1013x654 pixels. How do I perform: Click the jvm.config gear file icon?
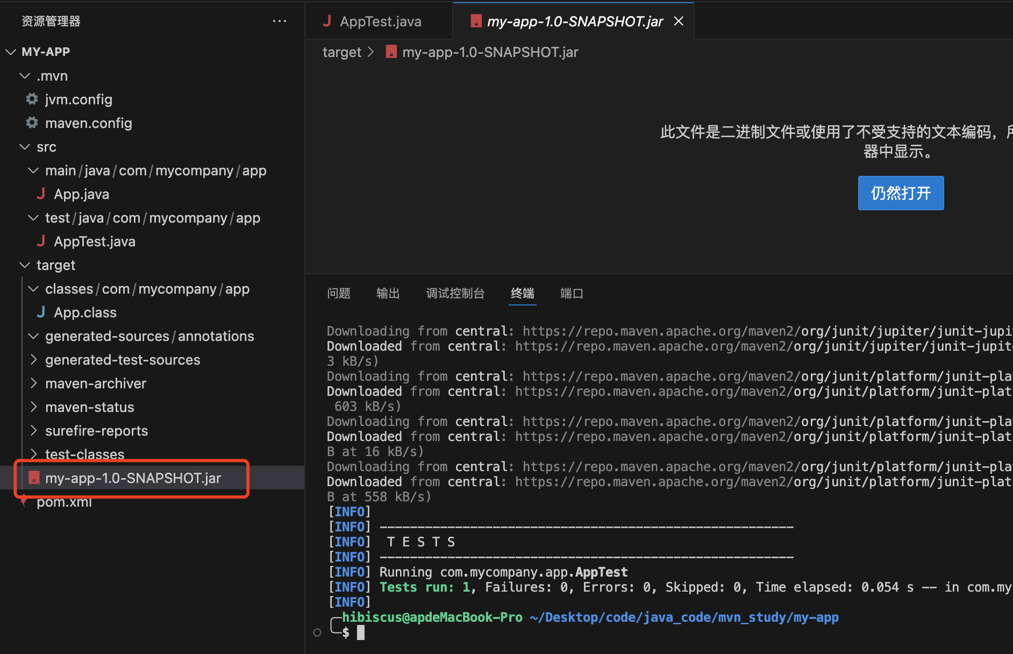click(32, 99)
